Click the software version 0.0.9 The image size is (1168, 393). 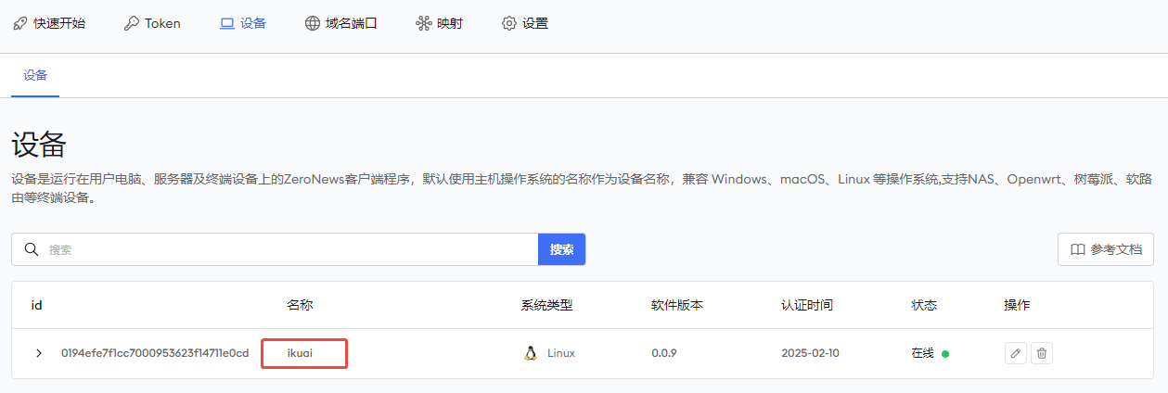tap(666, 353)
